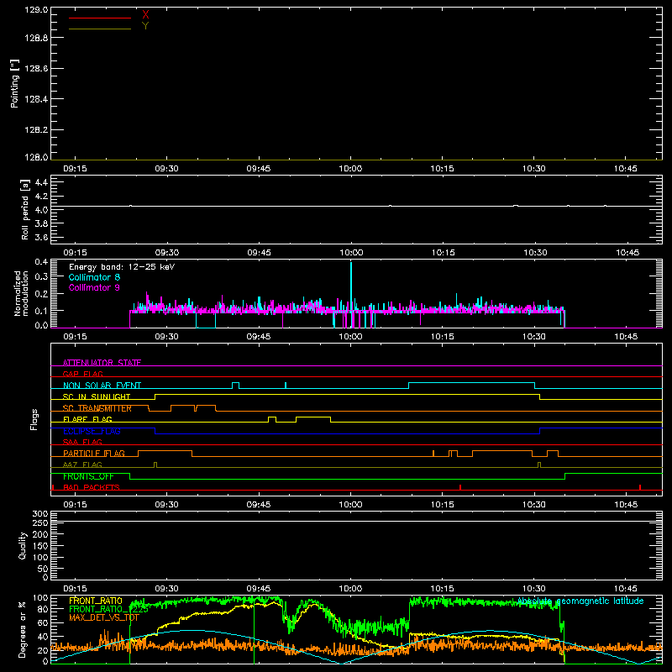
Task: Click the Normalized modulation axis title
Action: [x=21, y=293]
